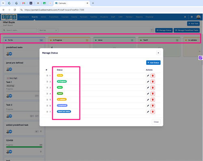Click the browser address bar URL
The height and width of the screenshot is (161, 203).
point(54,10)
